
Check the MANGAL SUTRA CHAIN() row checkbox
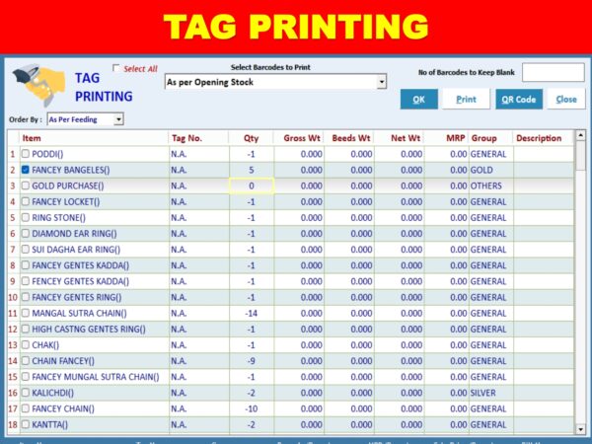26,313
